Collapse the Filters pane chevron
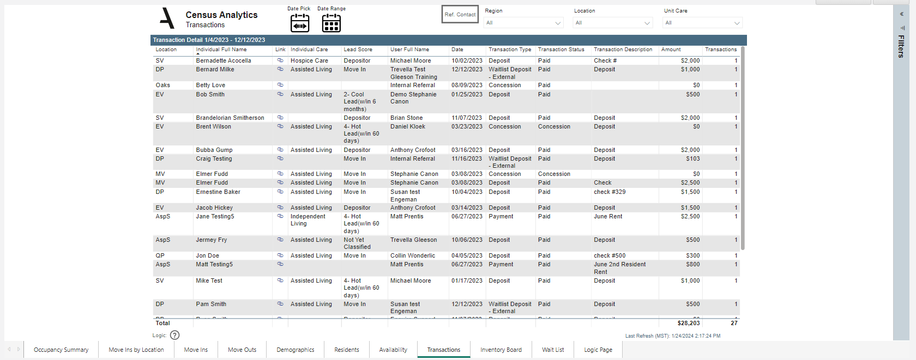The width and height of the screenshot is (916, 360). (x=901, y=14)
